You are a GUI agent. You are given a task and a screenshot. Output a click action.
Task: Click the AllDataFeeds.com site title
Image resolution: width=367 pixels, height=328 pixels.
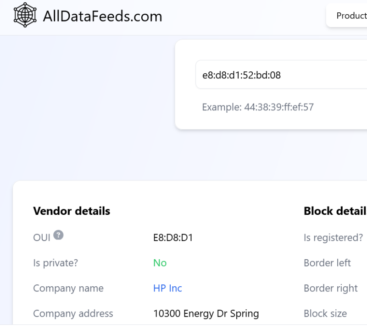pyautogui.click(x=102, y=16)
